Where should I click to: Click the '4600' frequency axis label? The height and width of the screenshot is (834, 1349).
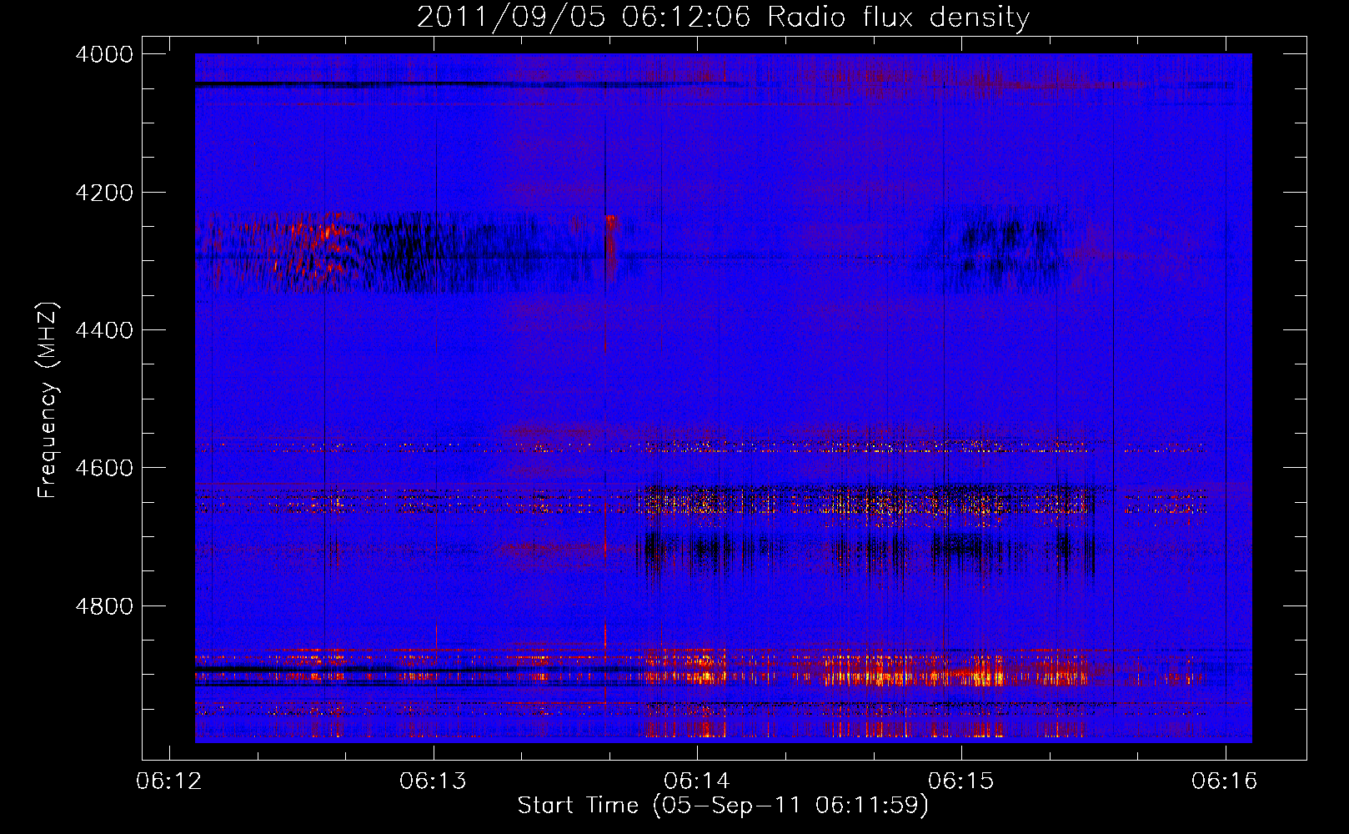(x=104, y=468)
